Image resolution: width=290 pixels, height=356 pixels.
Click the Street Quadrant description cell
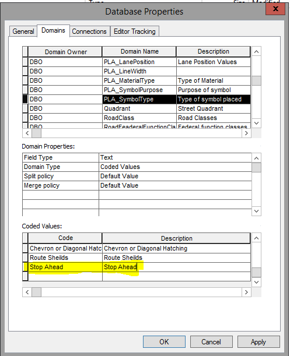[x=214, y=108]
